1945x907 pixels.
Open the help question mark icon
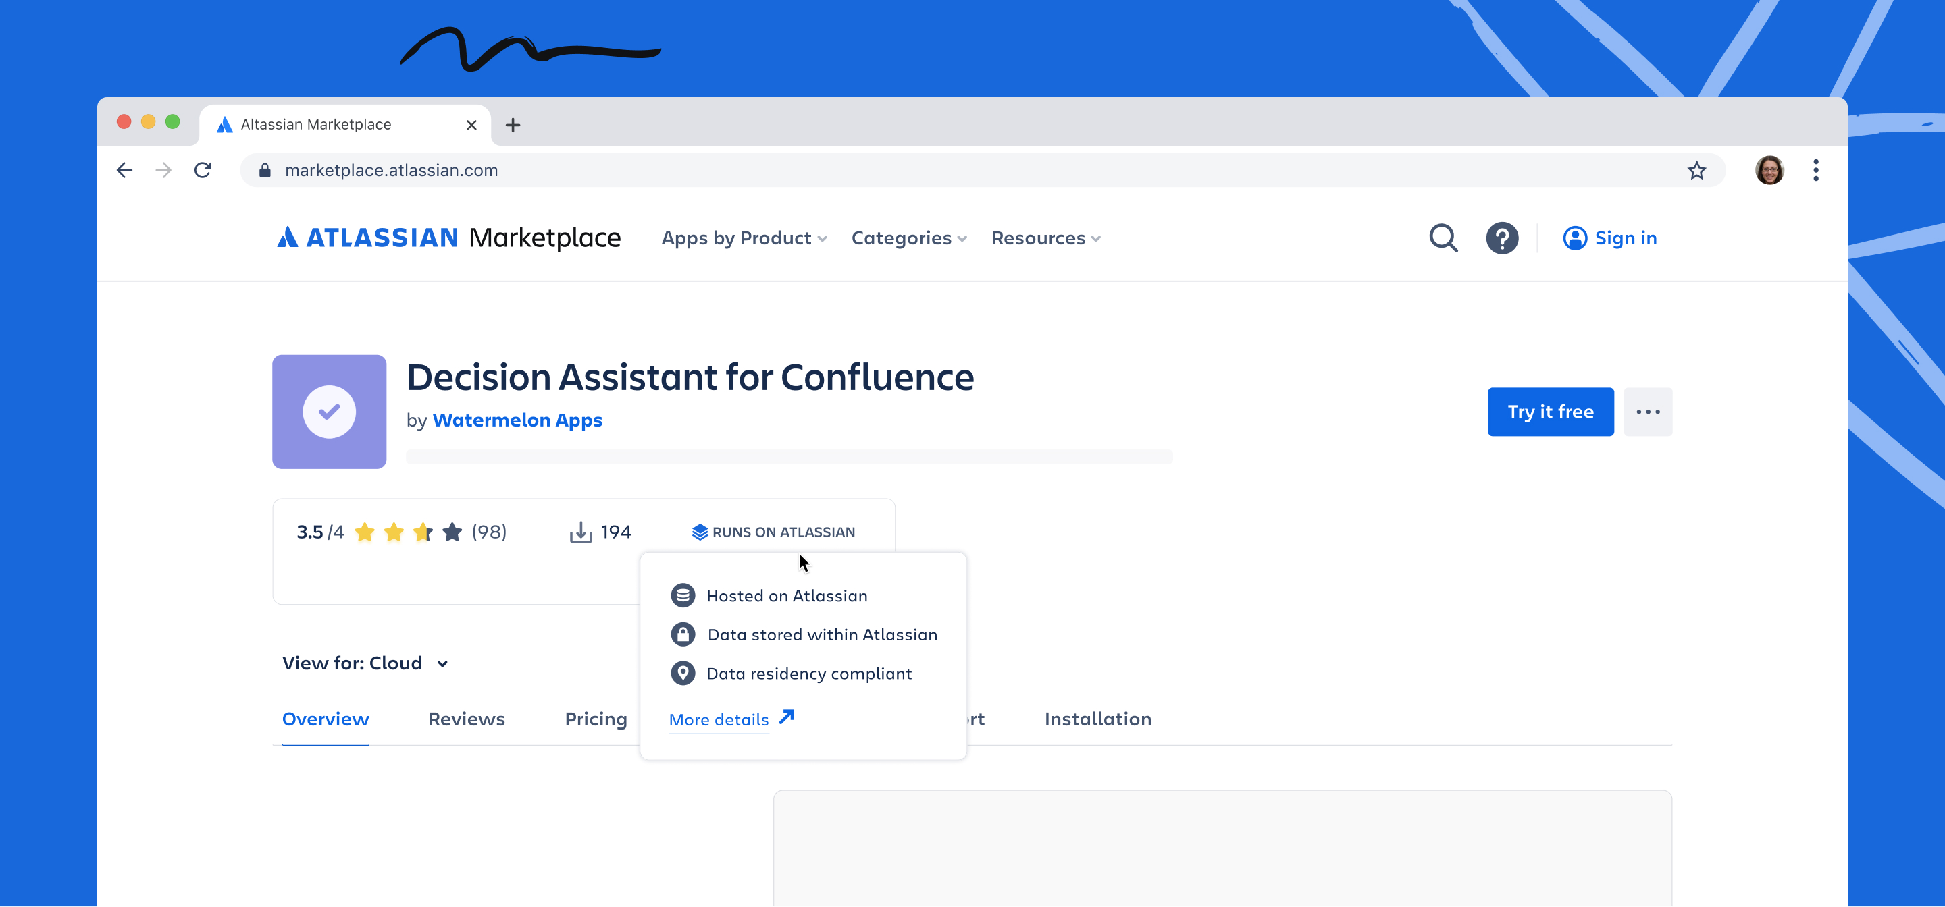point(1502,238)
